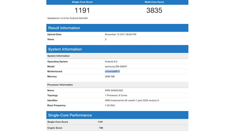This screenshot has width=234, height=131.
Task: Click the Model label
Action: (51, 67)
